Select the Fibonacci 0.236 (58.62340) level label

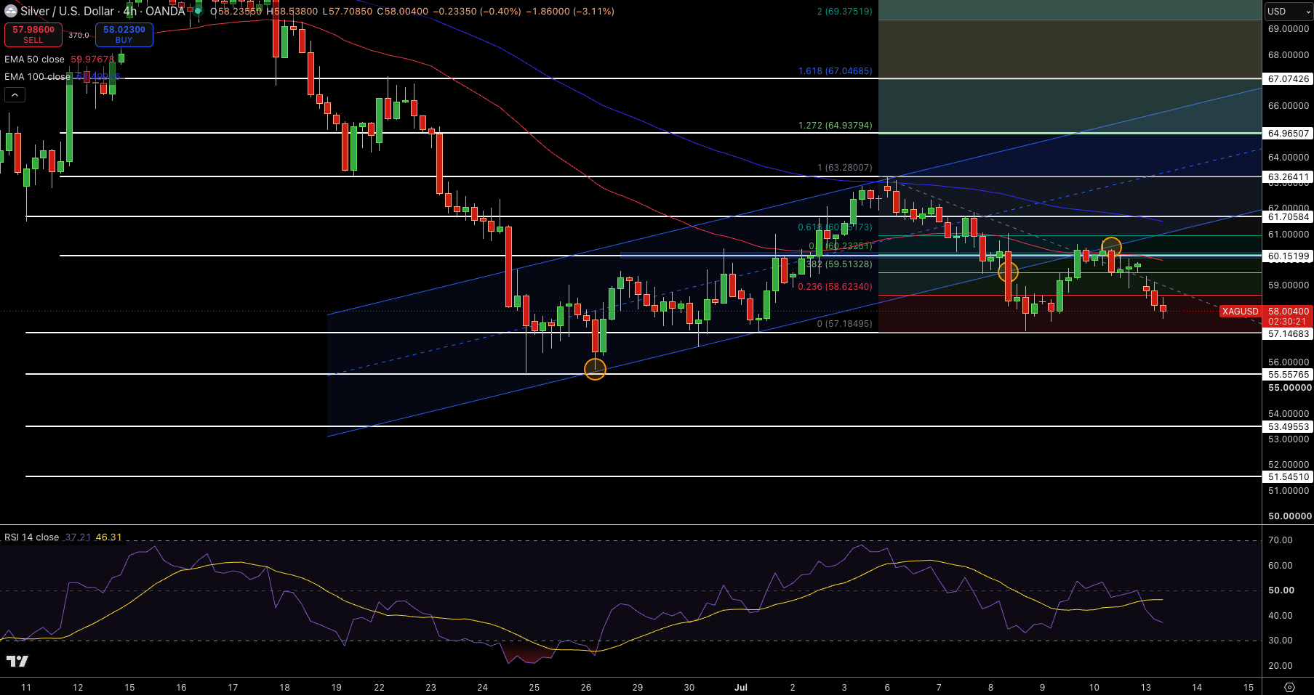click(x=835, y=287)
